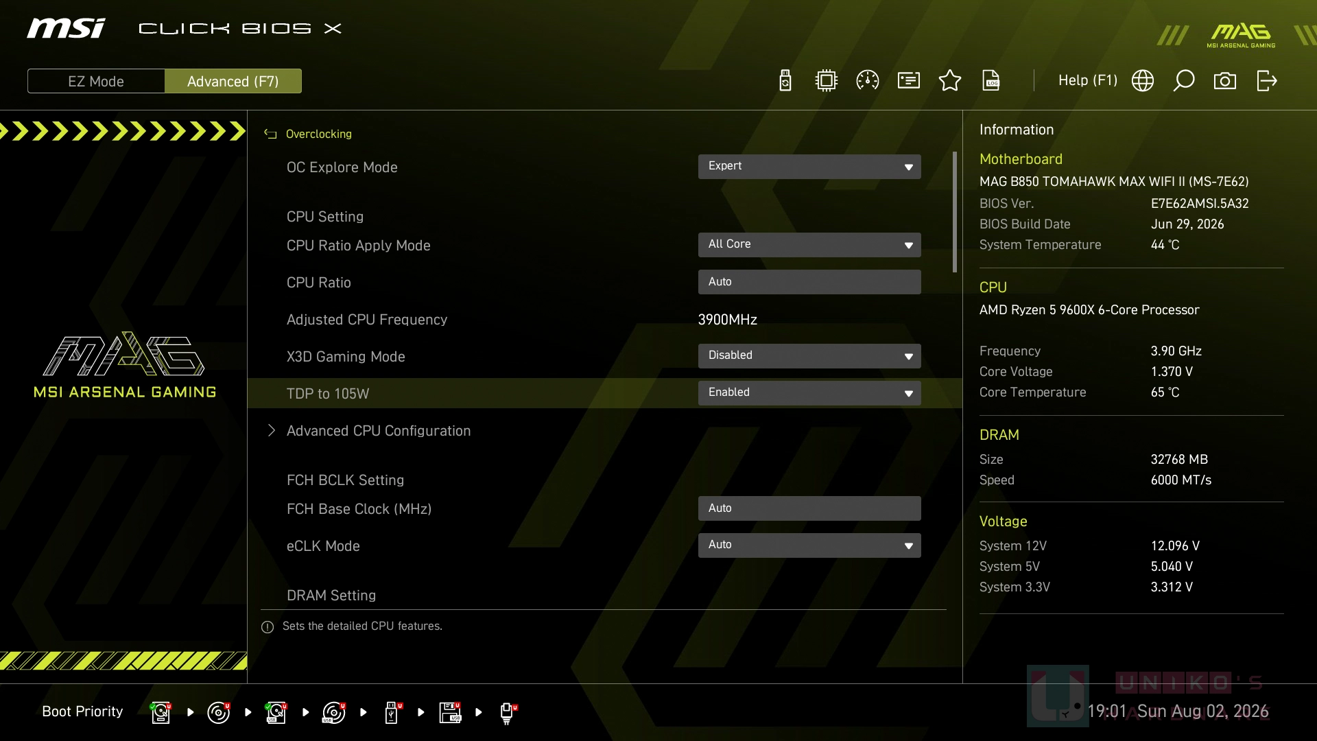This screenshot has height=741, width=1317.
Task: Click the Core Voltage value 1.370 V
Action: click(x=1172, y=372)
